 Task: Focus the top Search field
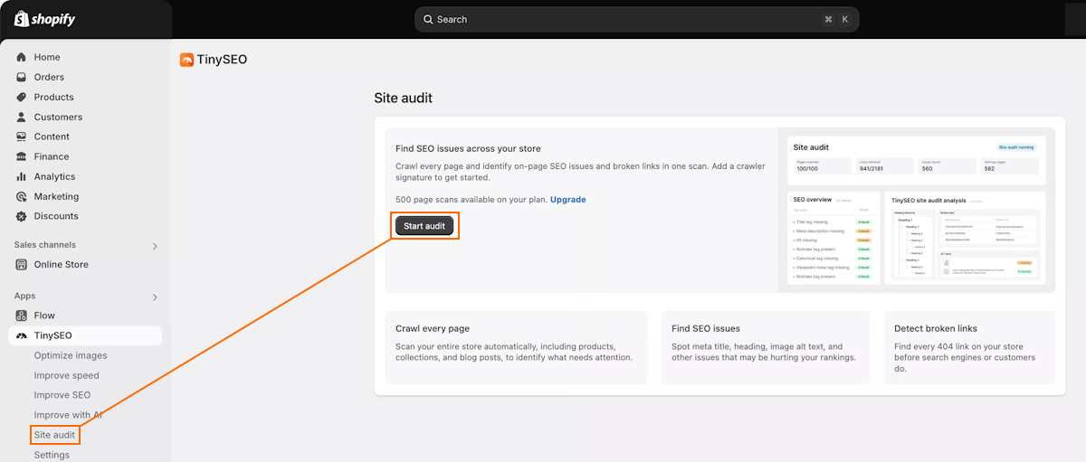[637, 19]
